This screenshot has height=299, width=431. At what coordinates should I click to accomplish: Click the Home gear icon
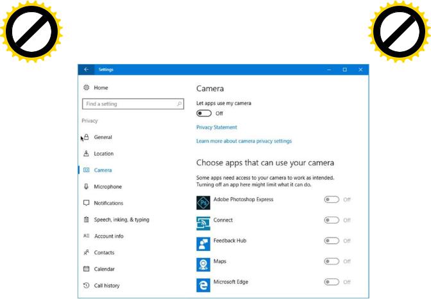pos(87,88)
